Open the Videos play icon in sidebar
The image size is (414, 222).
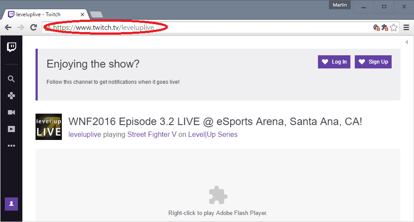pyautogui.click(x=11, y=129)
